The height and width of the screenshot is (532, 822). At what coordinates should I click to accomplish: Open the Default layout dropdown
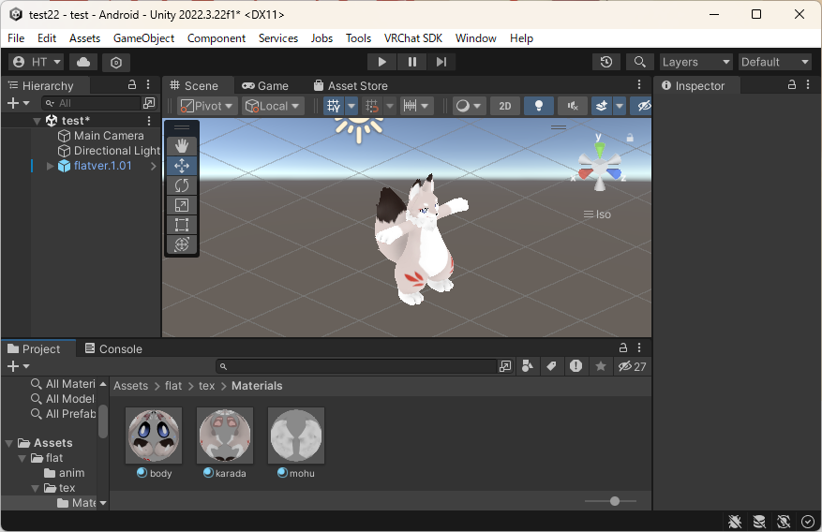pos(775,63)
